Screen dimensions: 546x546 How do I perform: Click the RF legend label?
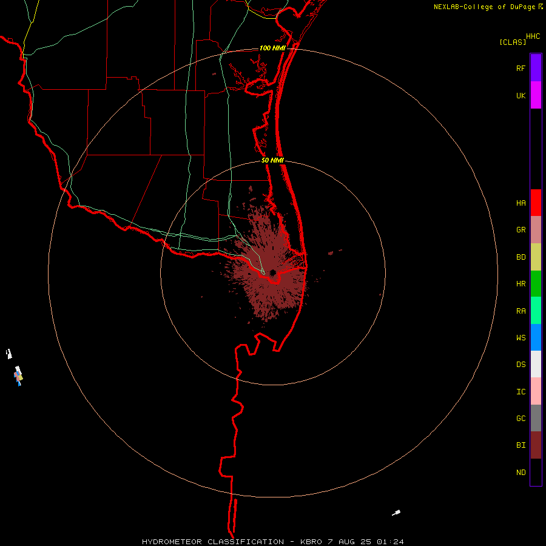coord(521,68)
